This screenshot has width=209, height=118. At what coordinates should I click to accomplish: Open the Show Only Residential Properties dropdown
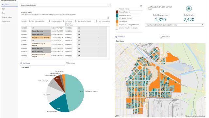click(175, 25)
